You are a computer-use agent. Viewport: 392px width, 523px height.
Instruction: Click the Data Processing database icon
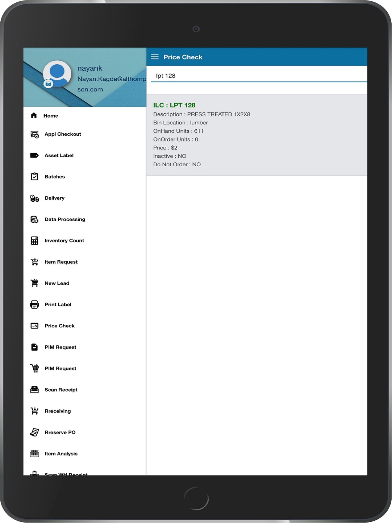(34, 220)
